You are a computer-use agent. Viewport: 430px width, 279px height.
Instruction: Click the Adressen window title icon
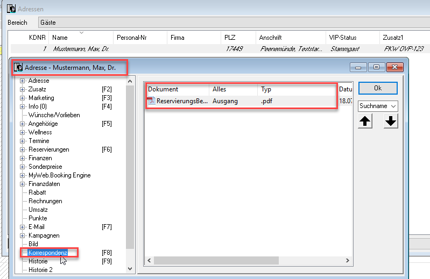pyautogui.click(x=11, y=9)
